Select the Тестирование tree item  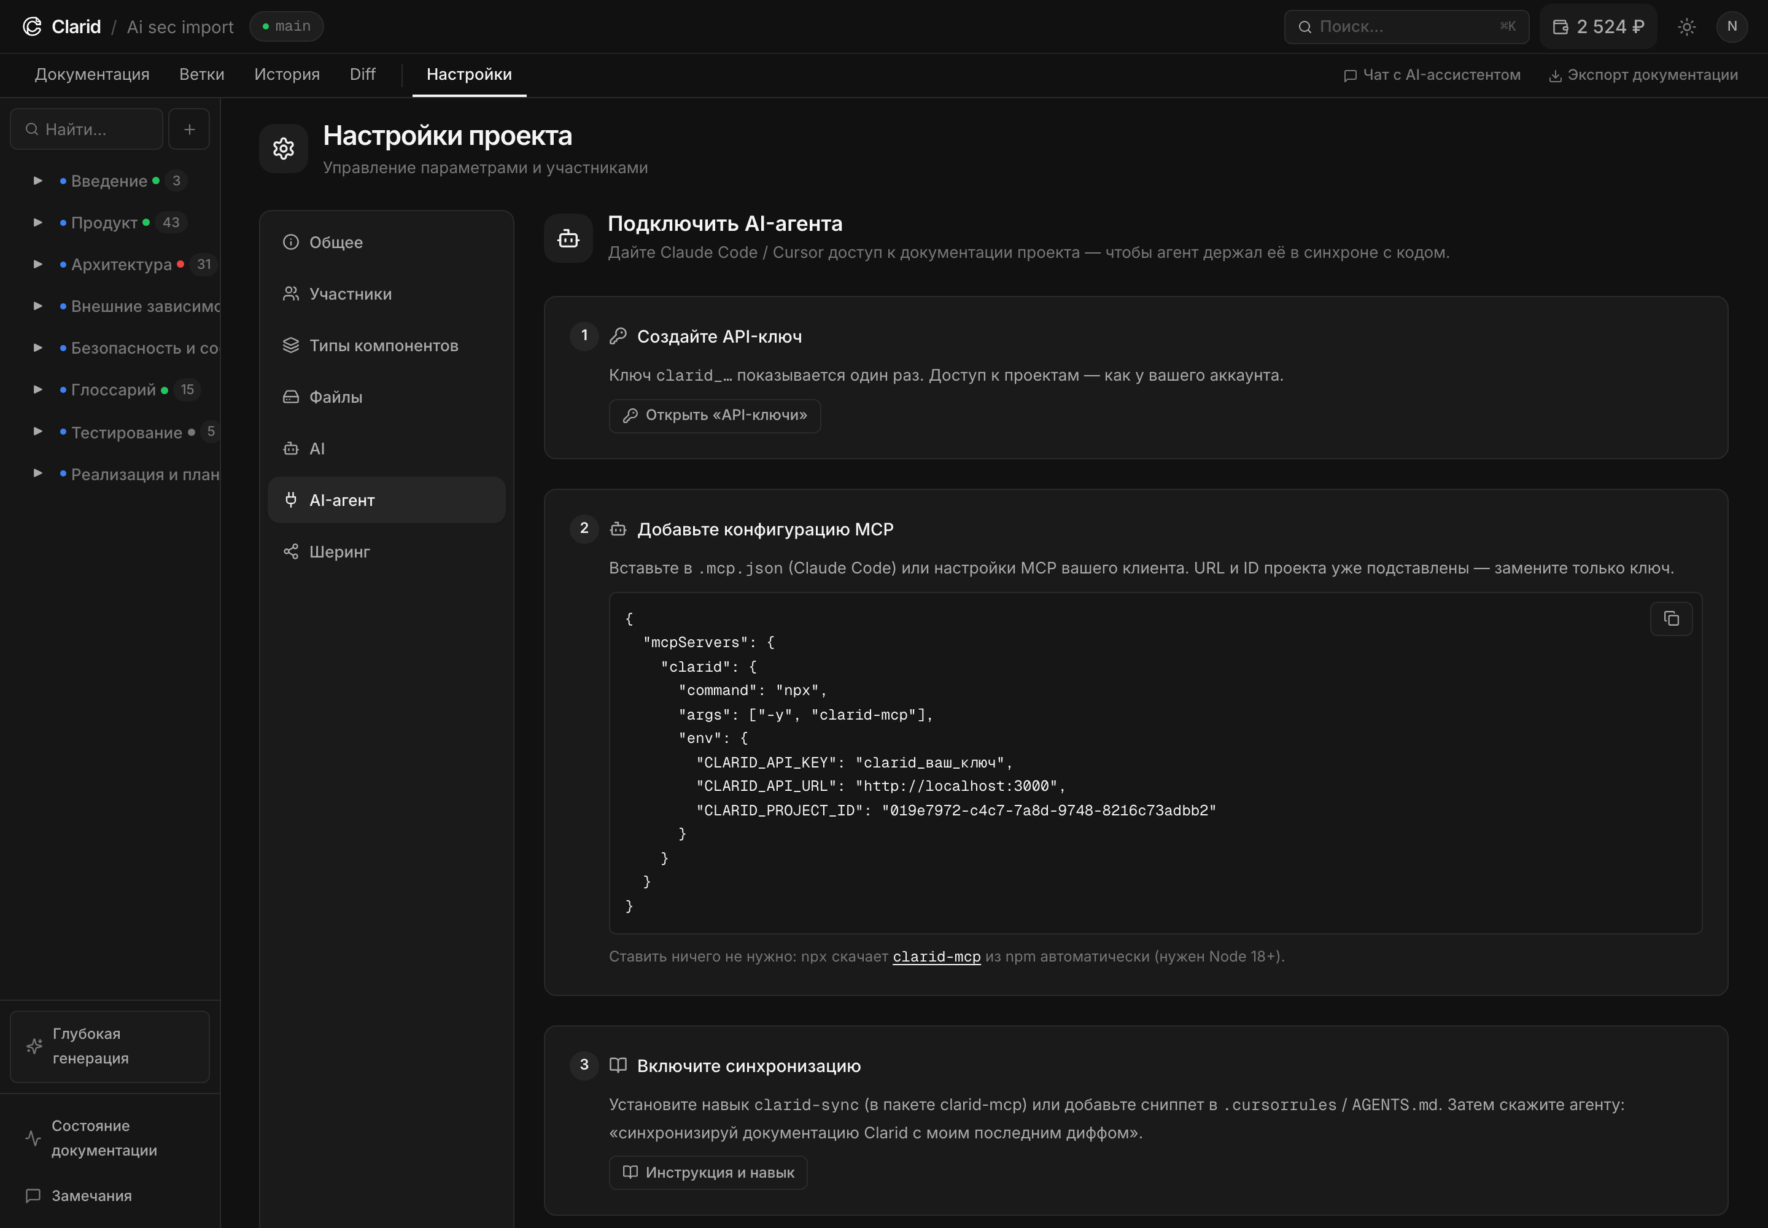point(127,432)
